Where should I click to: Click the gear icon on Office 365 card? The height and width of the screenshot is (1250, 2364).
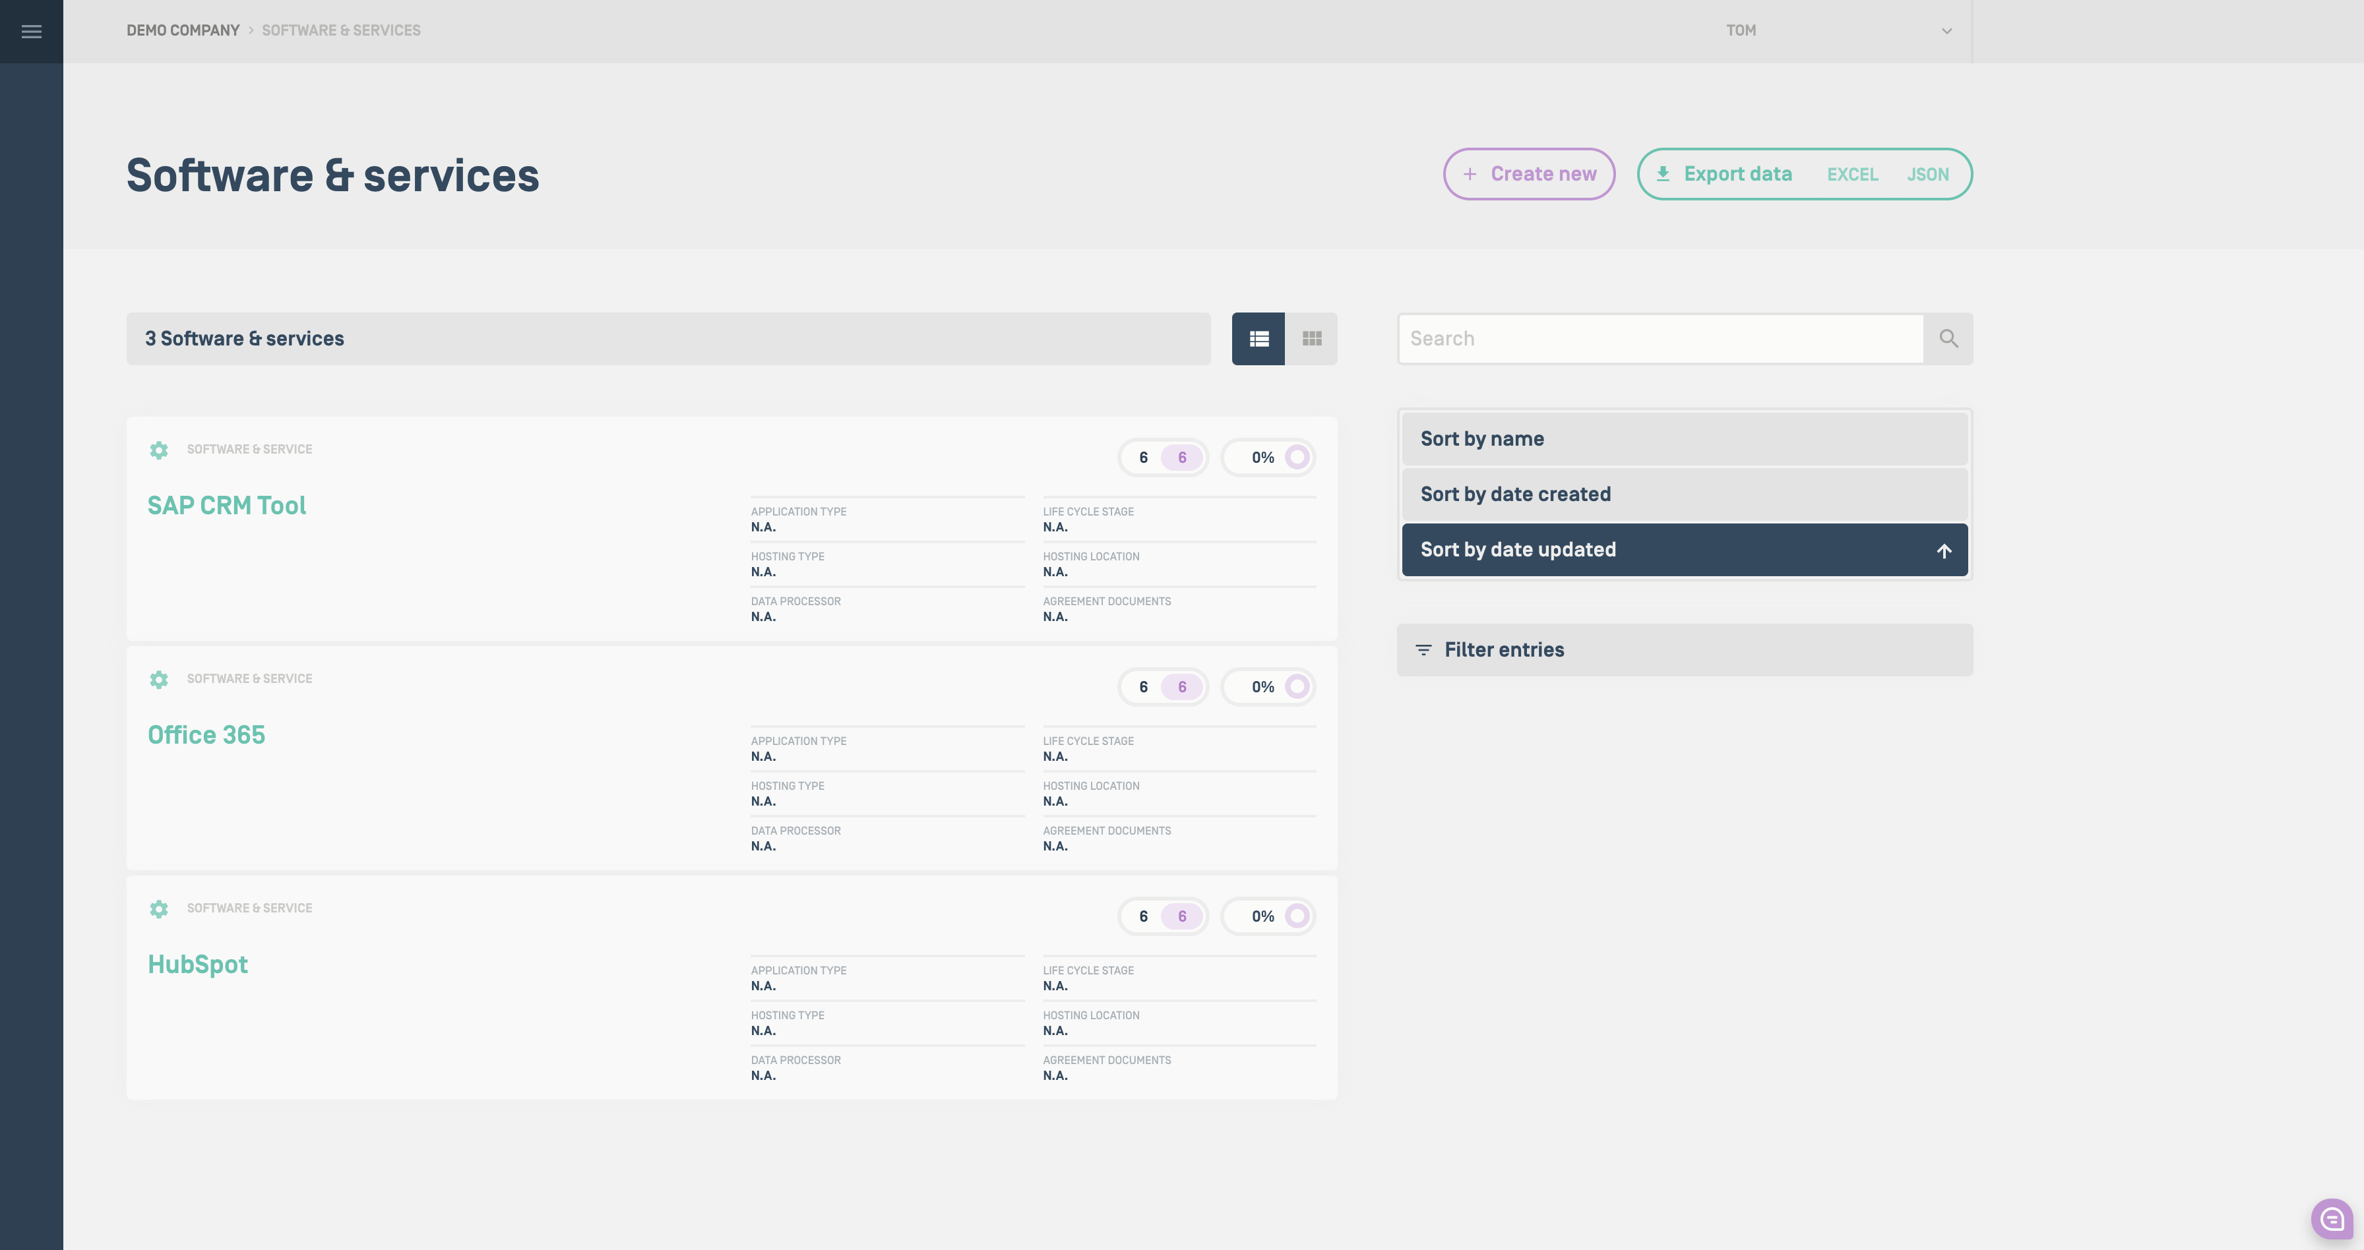pyautogui.click(x=159, y=680)
